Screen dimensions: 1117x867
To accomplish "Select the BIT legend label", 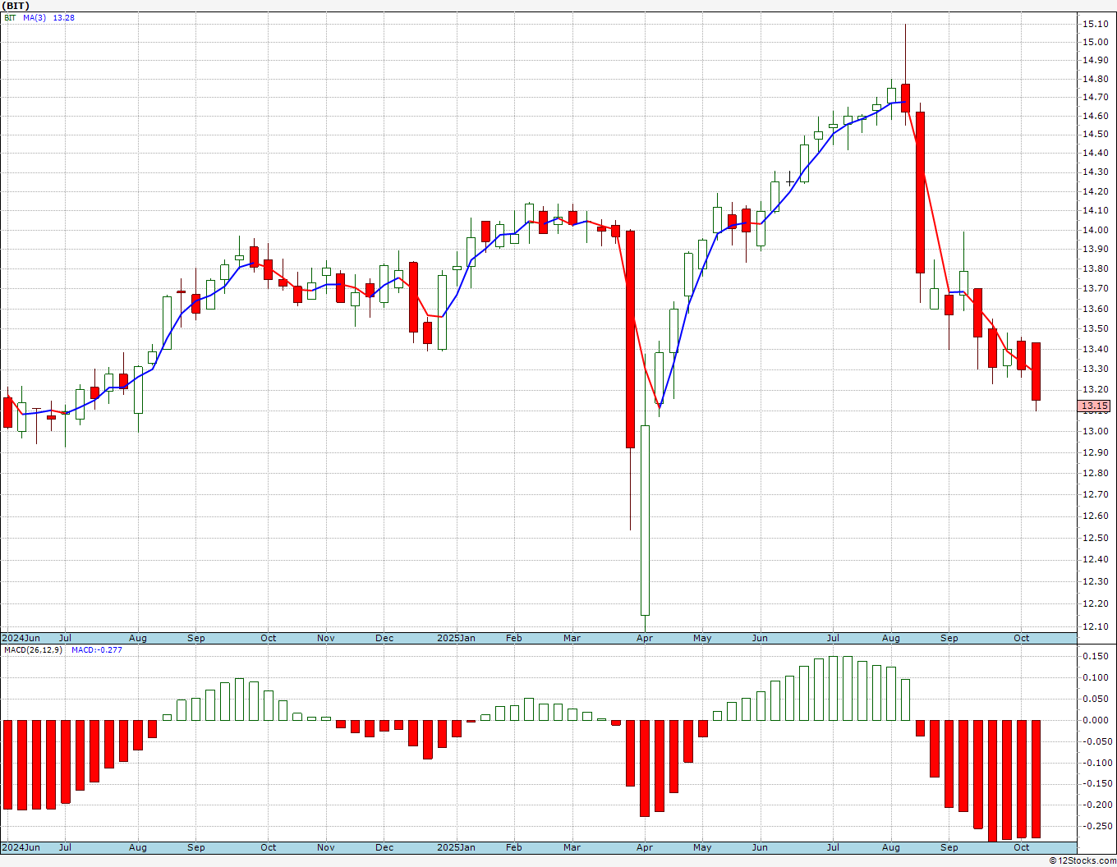I will (10, 17).
